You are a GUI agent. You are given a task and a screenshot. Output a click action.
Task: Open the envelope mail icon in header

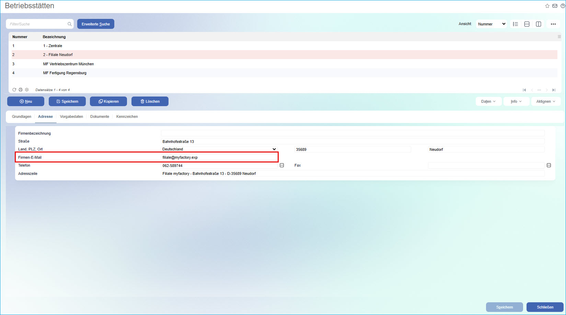555,6
